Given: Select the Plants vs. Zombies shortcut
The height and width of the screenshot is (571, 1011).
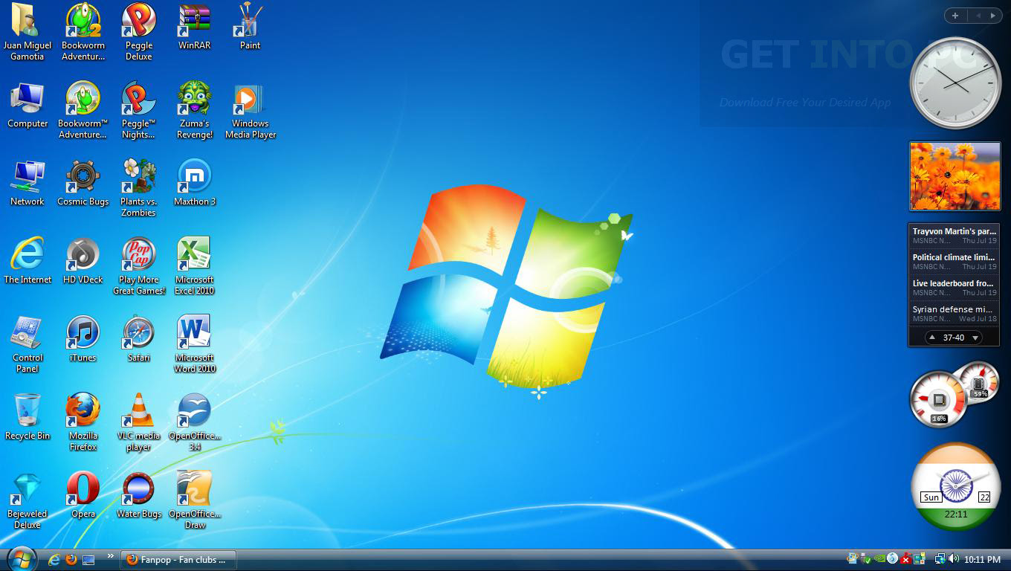Looking at the screenshot, I should point(138,188).
